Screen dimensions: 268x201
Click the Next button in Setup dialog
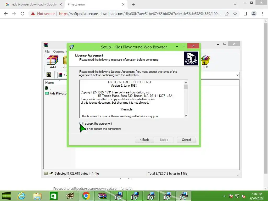(164, 140)
